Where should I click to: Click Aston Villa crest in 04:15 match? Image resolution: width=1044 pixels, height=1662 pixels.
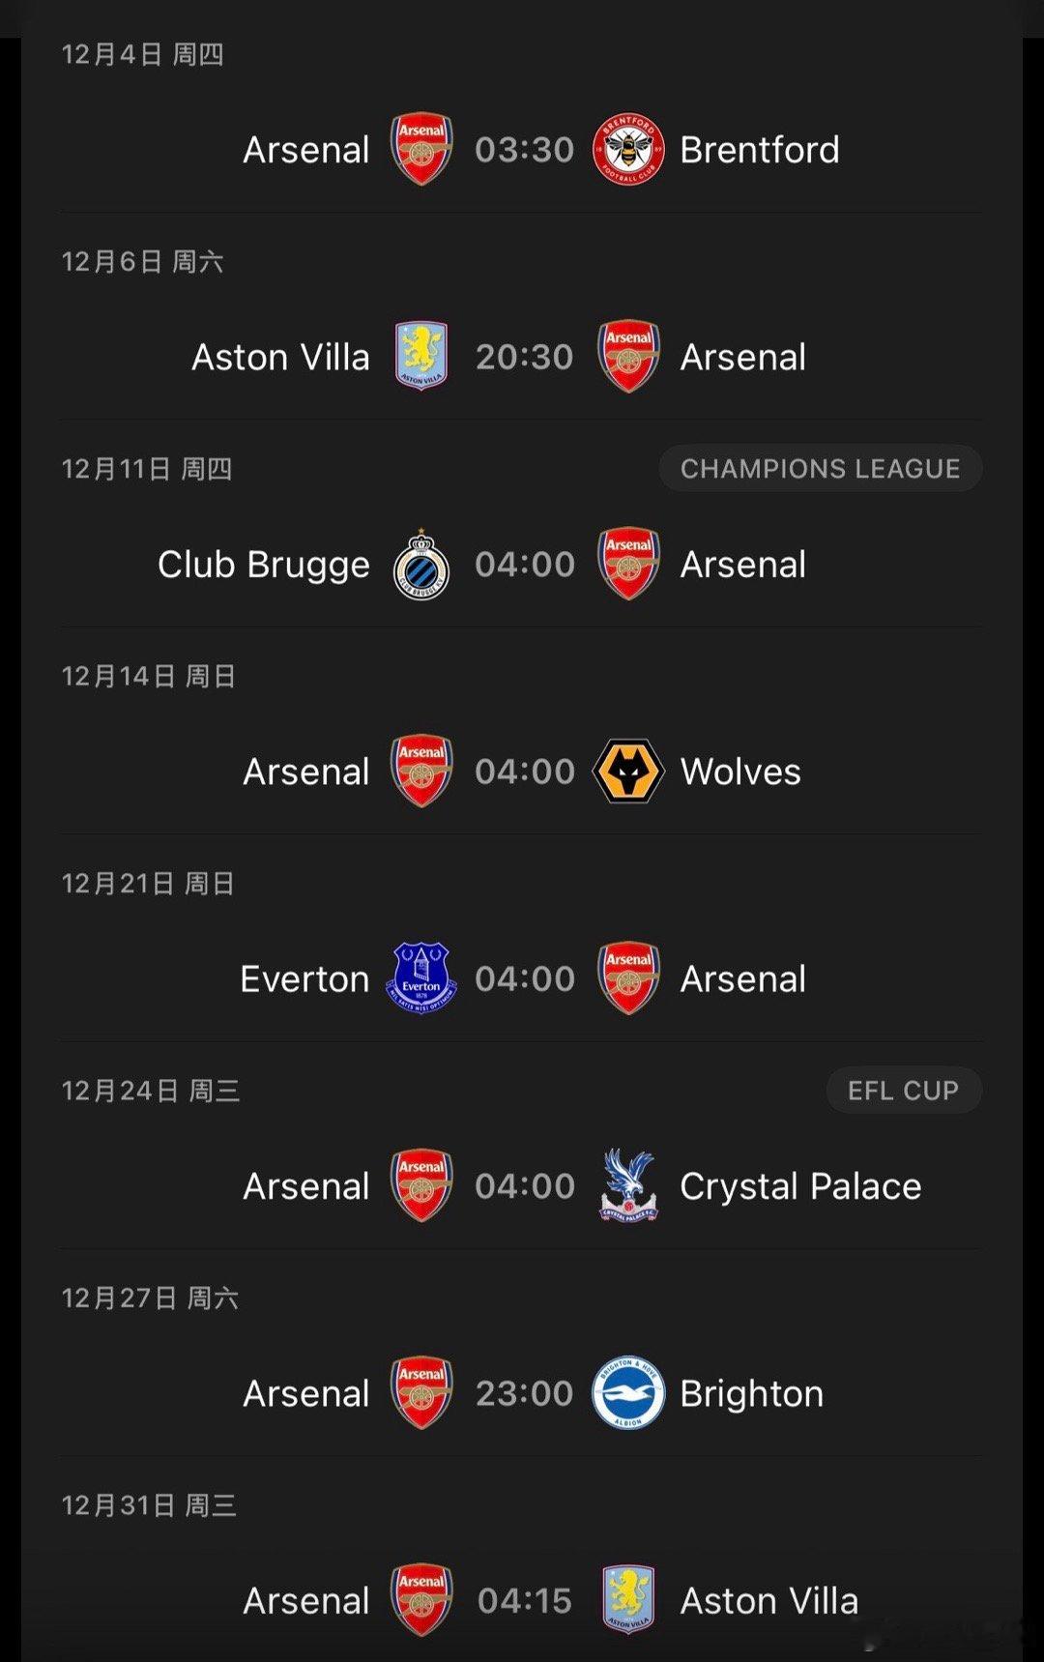pyautogui.click(x=628, y=1600)
